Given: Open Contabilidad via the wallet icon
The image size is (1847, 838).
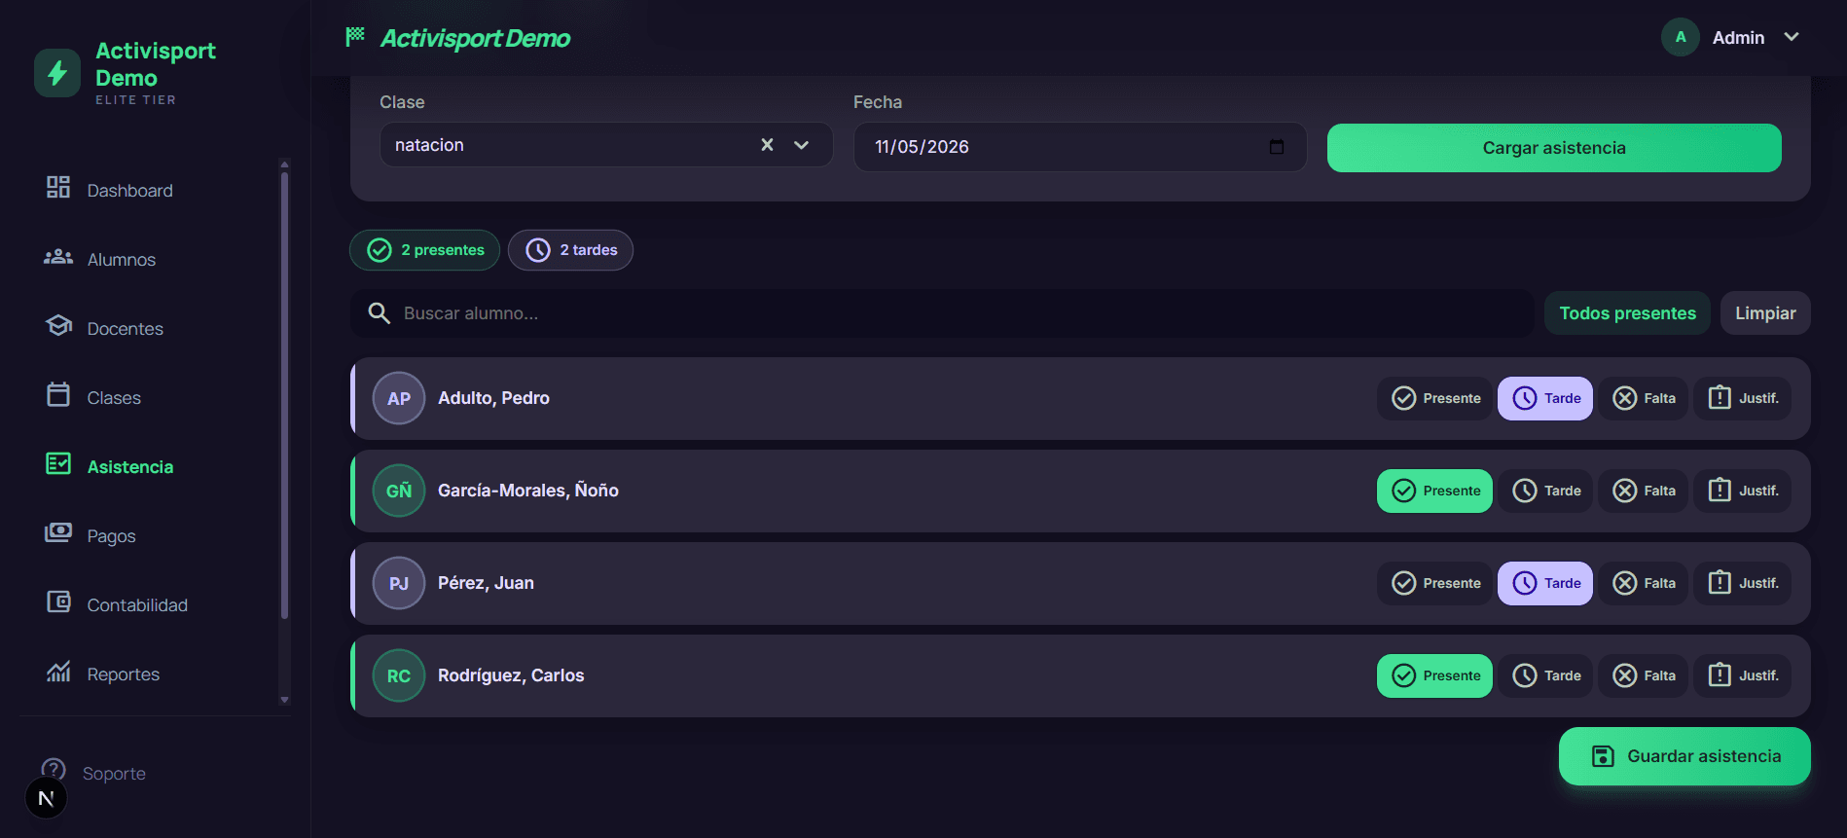Looking at the screenshot, I should (x=58, y=601).
